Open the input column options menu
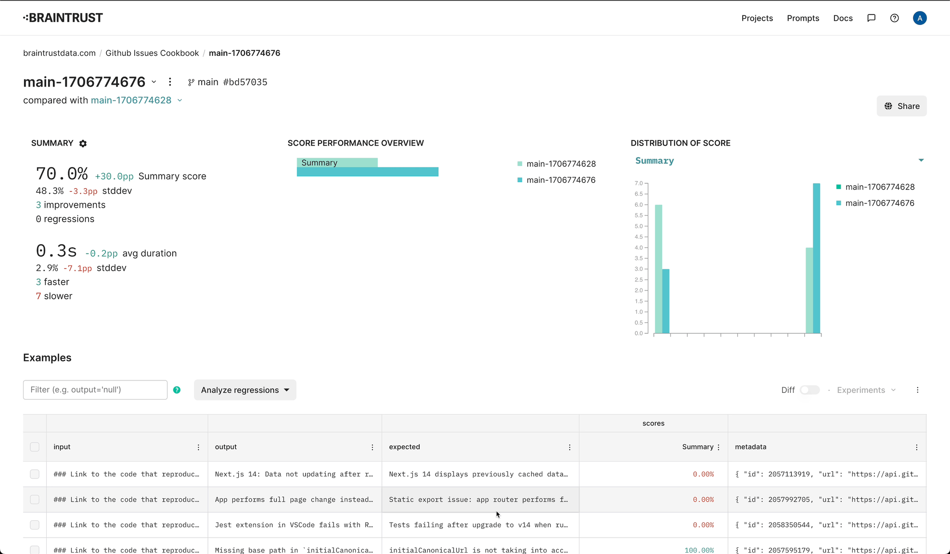950x554 pixels. [198, 447]
